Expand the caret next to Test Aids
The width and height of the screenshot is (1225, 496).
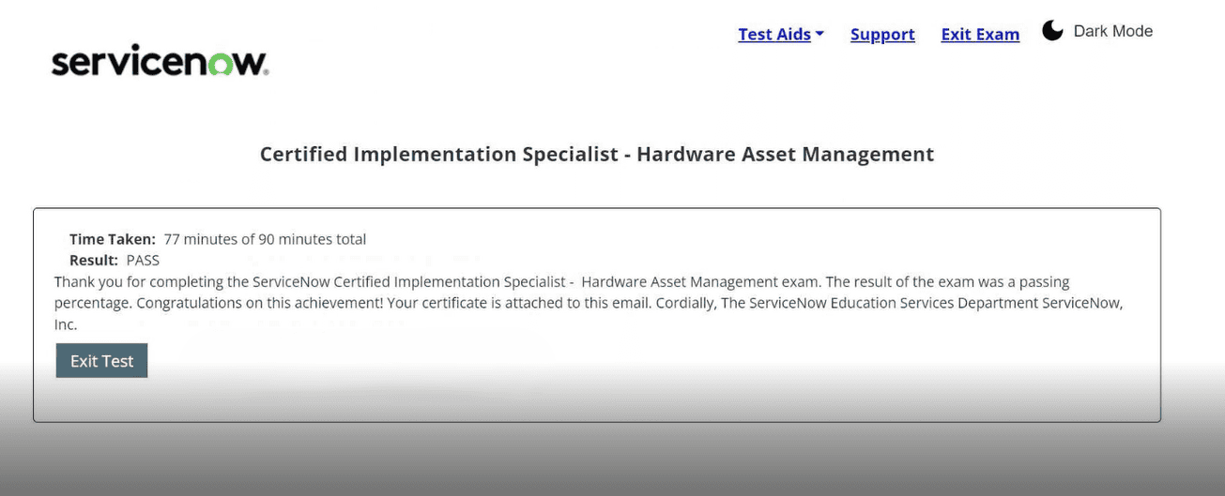click(819, 34)
